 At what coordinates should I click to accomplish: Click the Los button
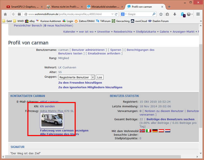coord(99,77)
